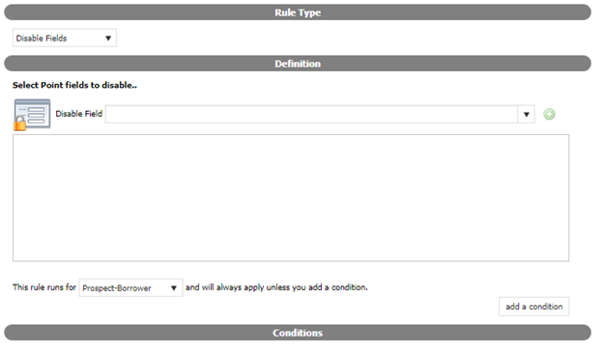Click the green add field plus icon

(x=549, y=115)
